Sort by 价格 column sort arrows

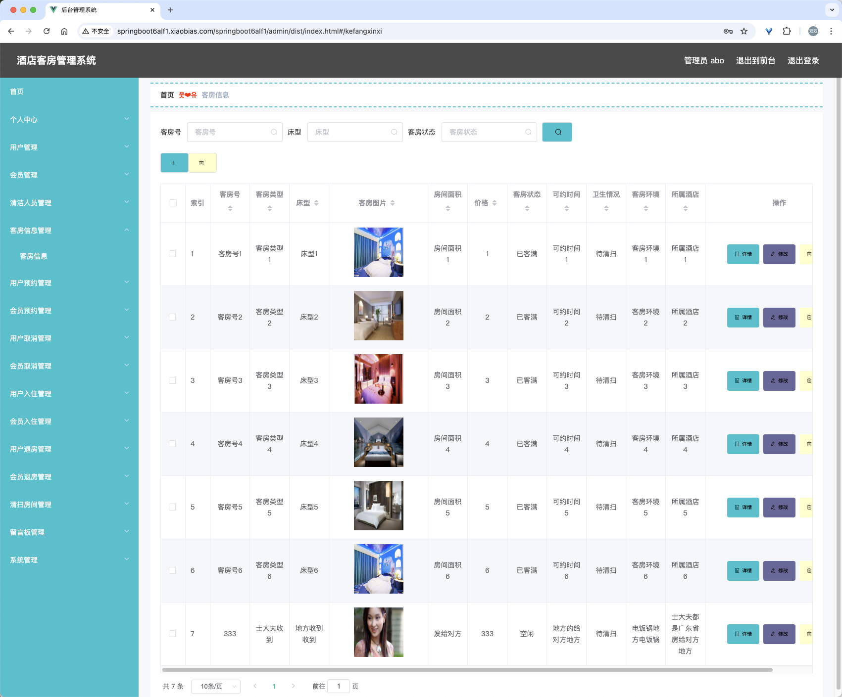pos(495,203)
